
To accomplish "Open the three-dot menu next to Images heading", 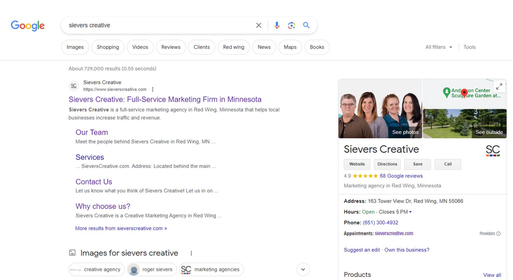I will click(191, 253).
